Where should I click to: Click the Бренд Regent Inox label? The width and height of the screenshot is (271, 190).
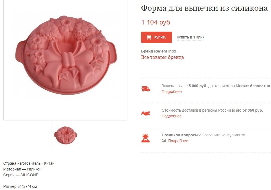159,51
